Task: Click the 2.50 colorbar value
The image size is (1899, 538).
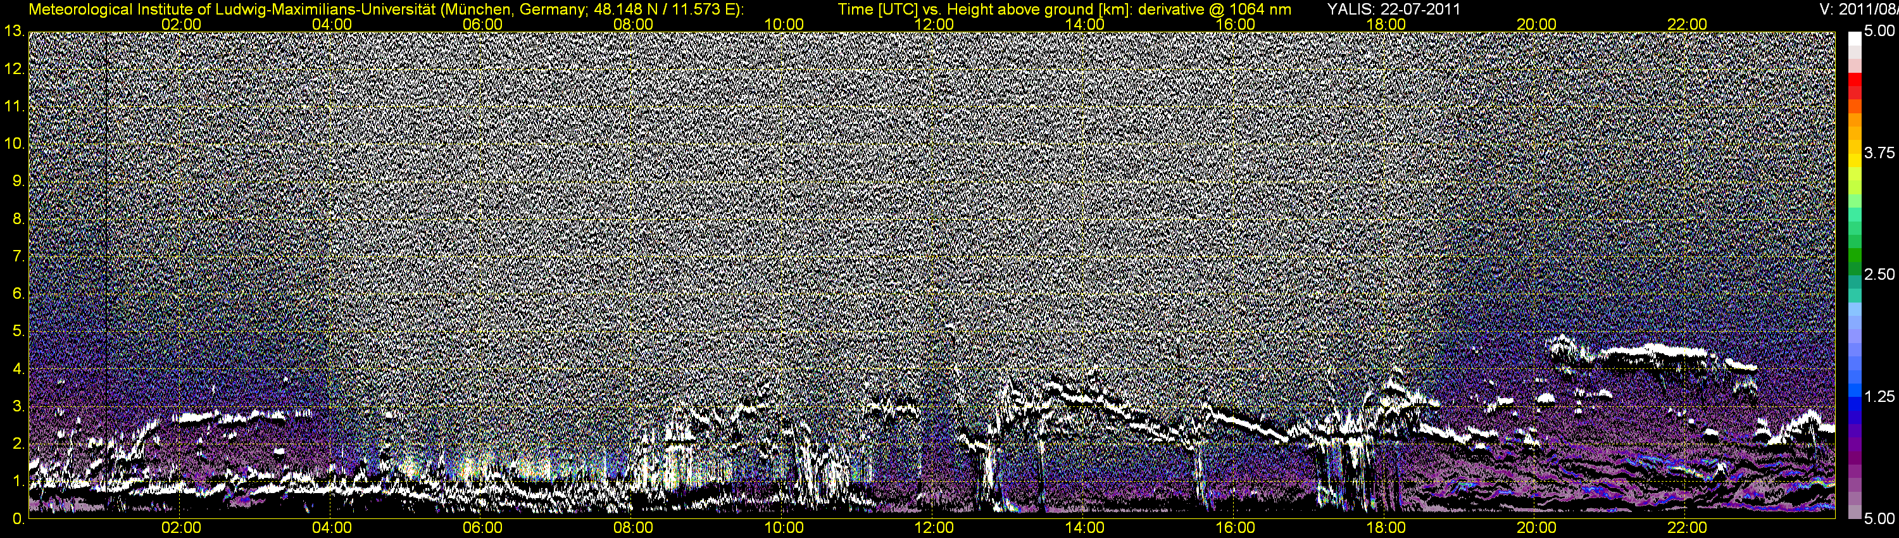Action: (1879, 274)
